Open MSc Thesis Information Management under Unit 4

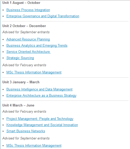(34, 145)
